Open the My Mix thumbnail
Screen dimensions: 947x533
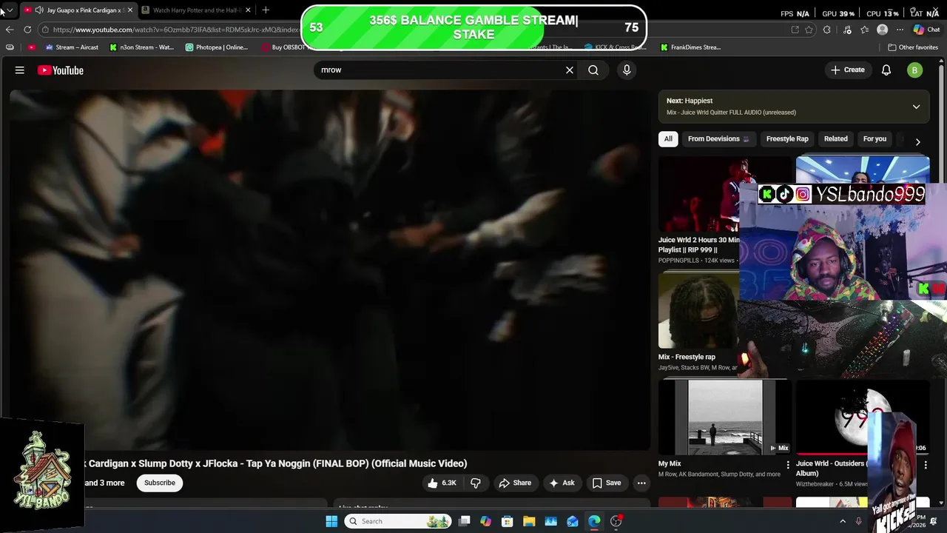725,417
